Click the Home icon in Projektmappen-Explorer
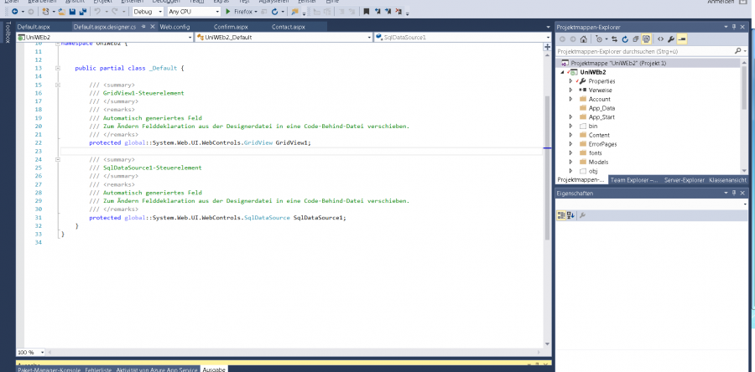This screenshot has width=755, height=372. pyautogui.click(x=583, y=39)
